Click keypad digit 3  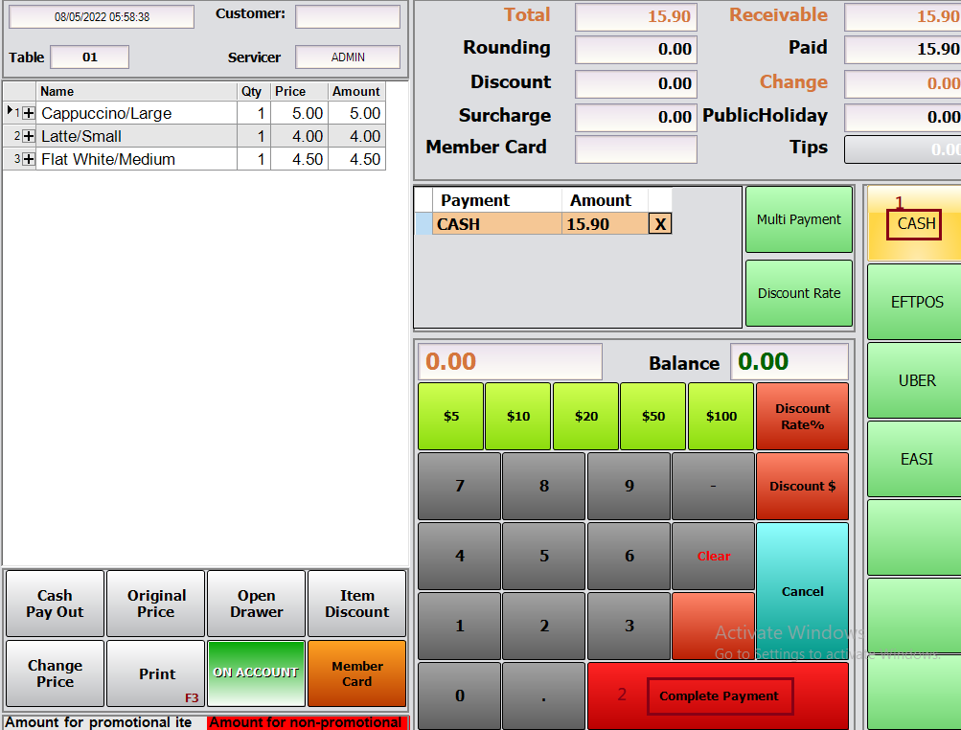pos(629,626)
